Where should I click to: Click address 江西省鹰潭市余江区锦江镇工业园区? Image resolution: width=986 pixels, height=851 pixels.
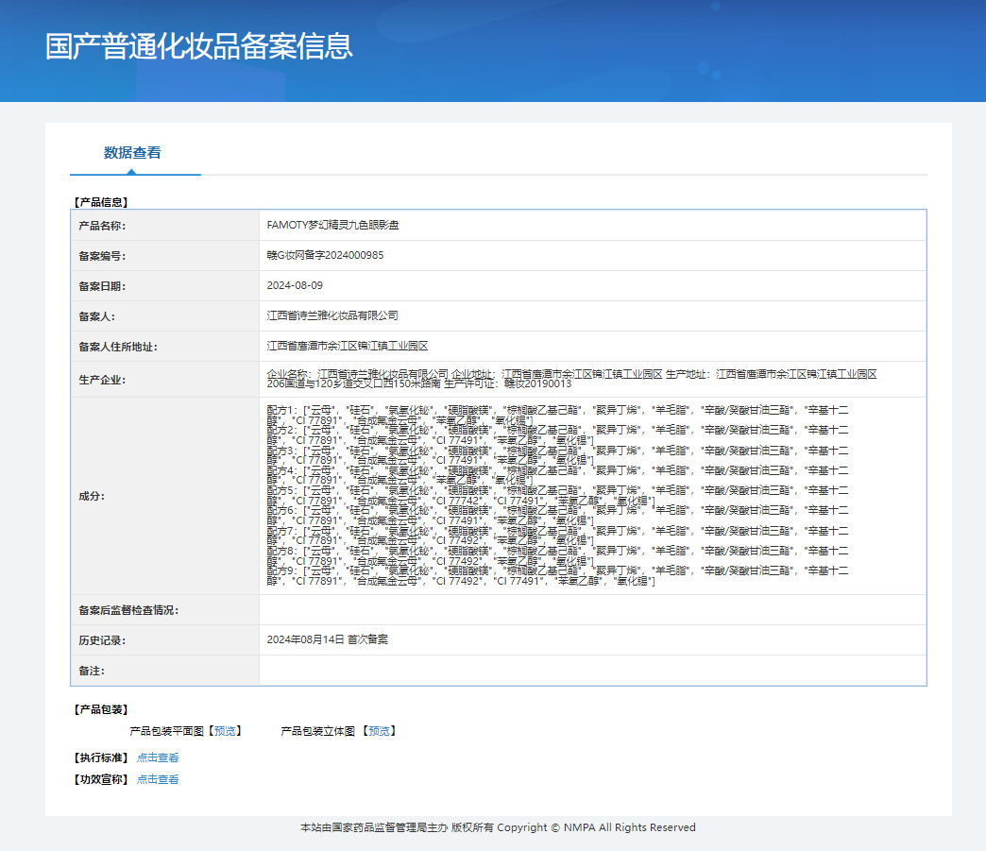[348, 346]
